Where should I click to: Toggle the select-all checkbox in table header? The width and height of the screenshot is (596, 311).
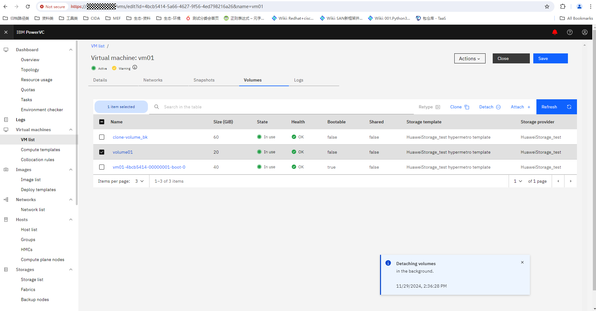pyautogui.click(x=102, y=122)
